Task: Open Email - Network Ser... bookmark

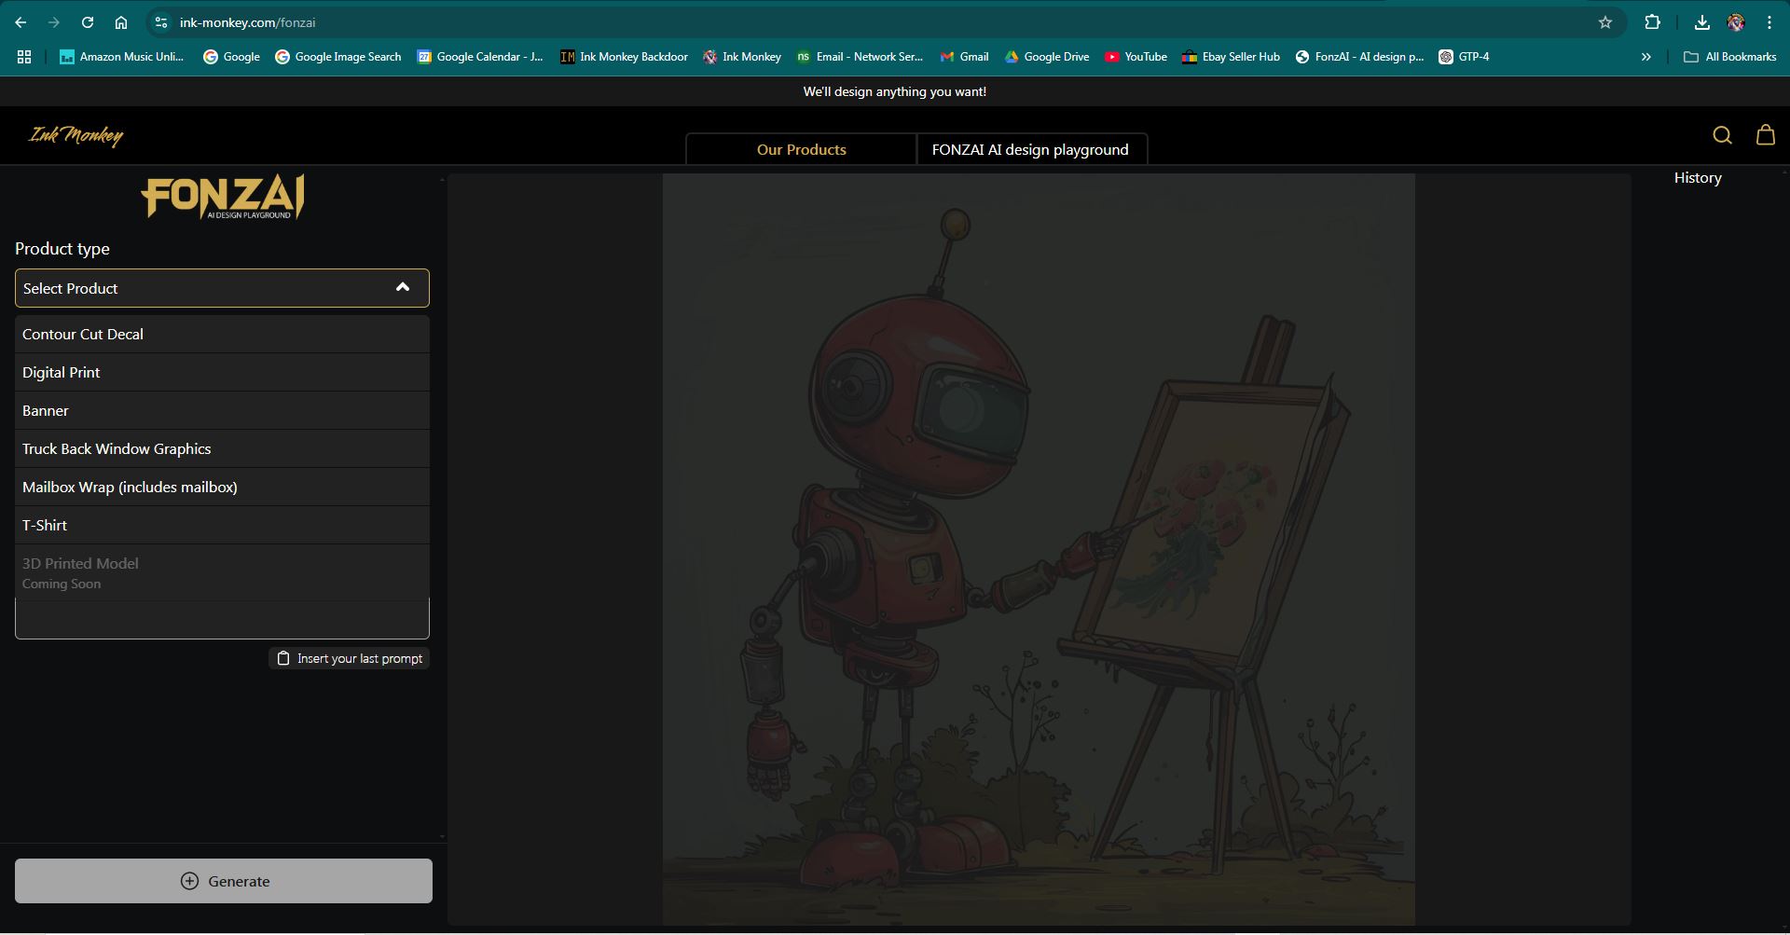Action: tap(860, 57)
